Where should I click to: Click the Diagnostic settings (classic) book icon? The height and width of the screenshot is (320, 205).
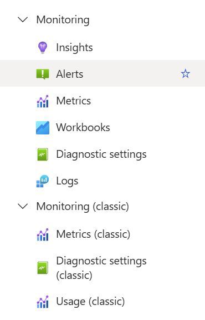point(43,268)
